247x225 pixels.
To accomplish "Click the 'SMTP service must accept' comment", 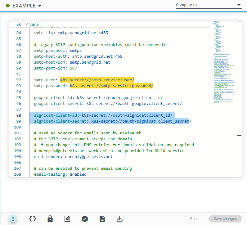I will tap(83, 139).
